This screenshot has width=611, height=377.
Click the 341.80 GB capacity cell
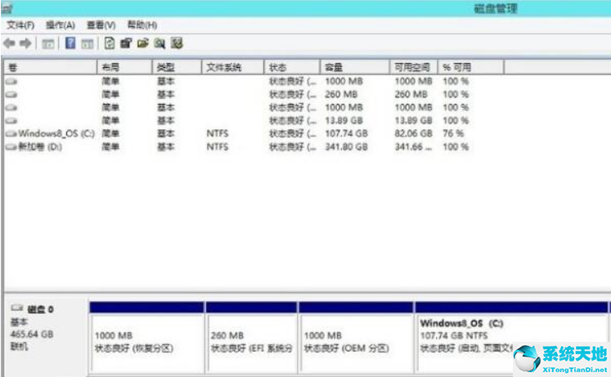point(347,147)
